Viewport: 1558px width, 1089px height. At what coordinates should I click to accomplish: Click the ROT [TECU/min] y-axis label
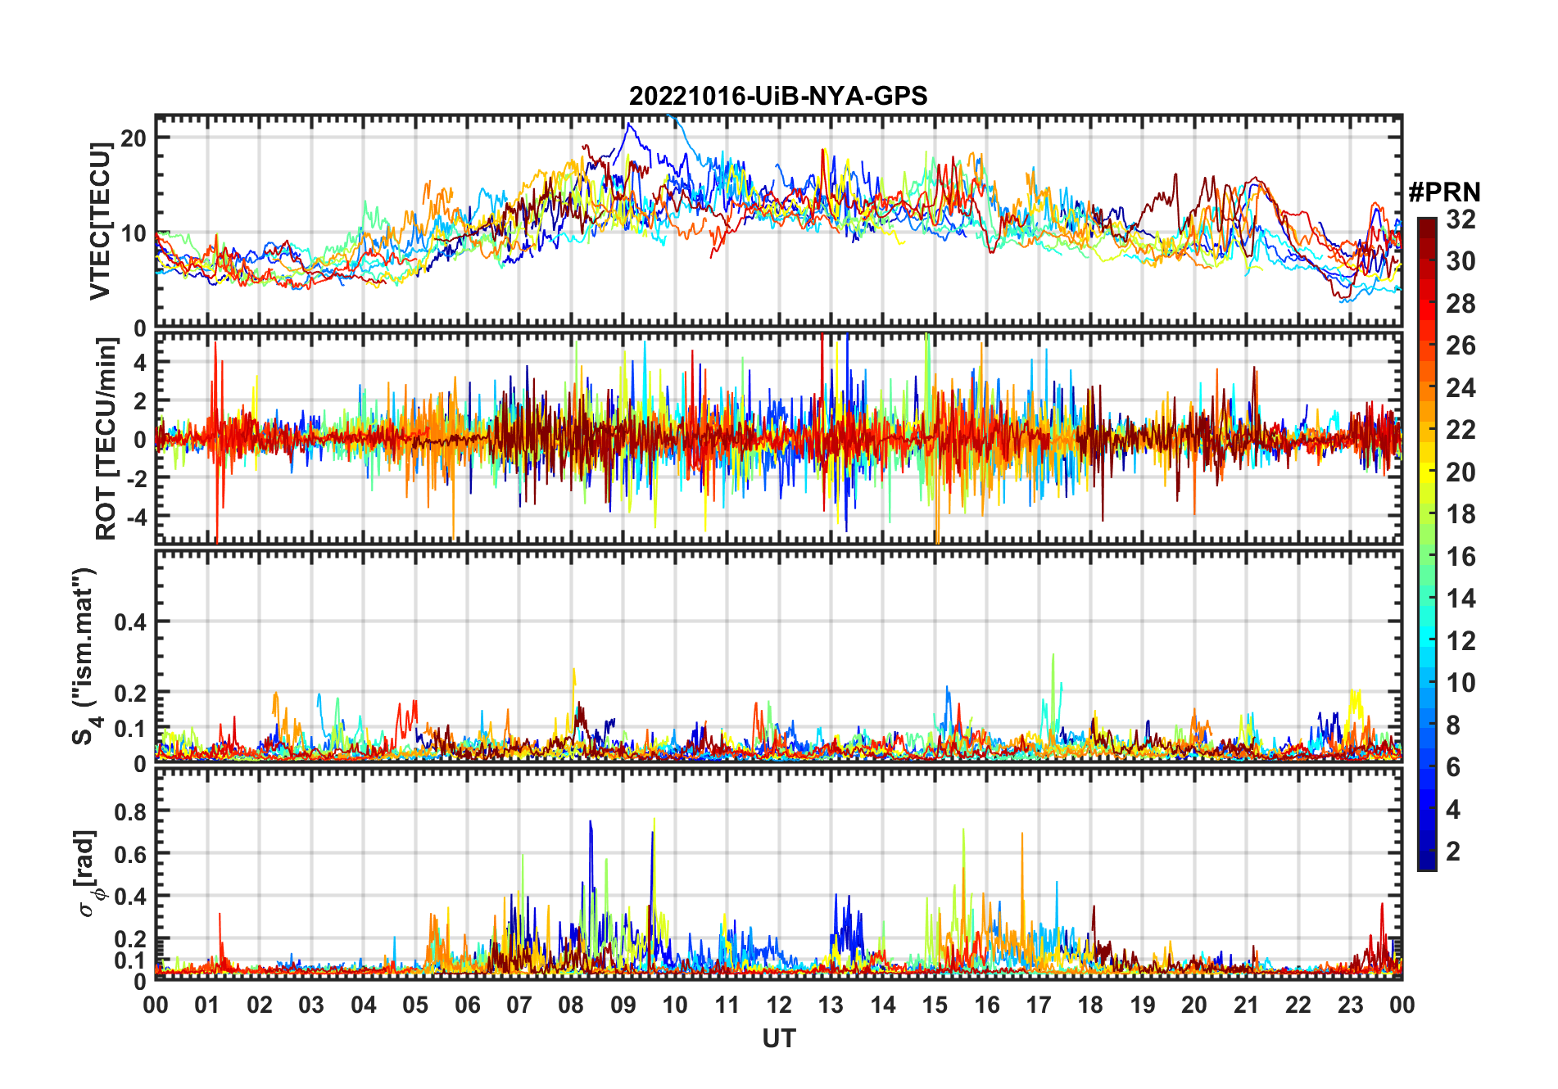coord(106,439)
